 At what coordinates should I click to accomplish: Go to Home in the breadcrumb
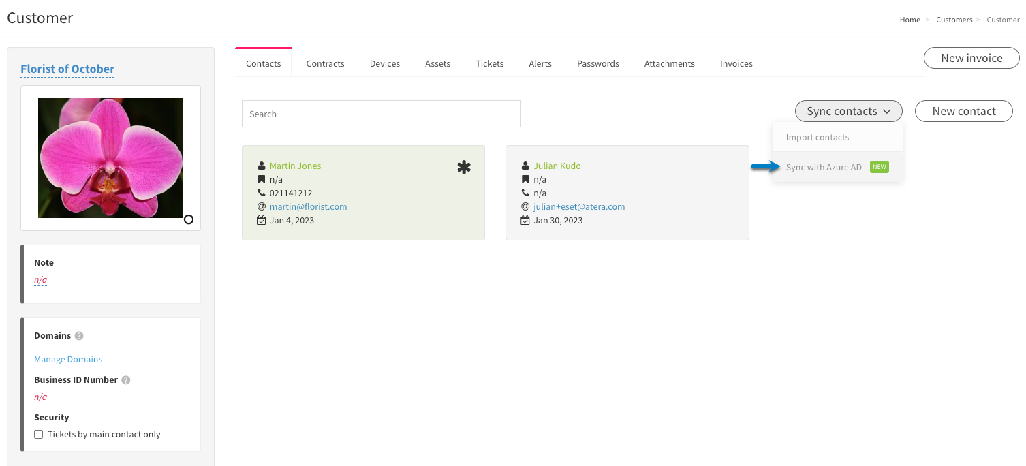[x=910, y=20]
